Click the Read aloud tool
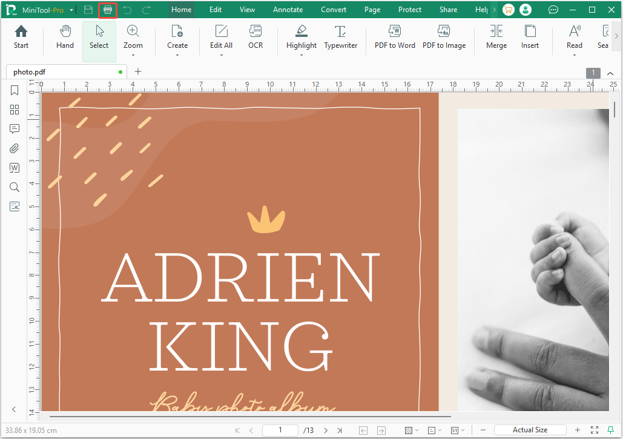Image resolution: width=623 pixels, height=439 pixels. (x=575, y=37)
